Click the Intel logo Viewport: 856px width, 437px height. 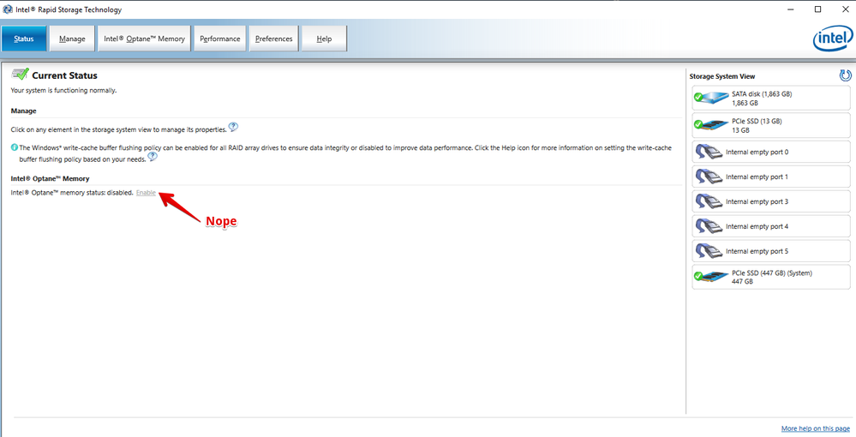coord(833,39)
